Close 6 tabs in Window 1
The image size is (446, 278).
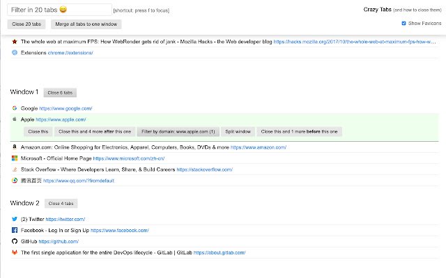click(60, 92)
